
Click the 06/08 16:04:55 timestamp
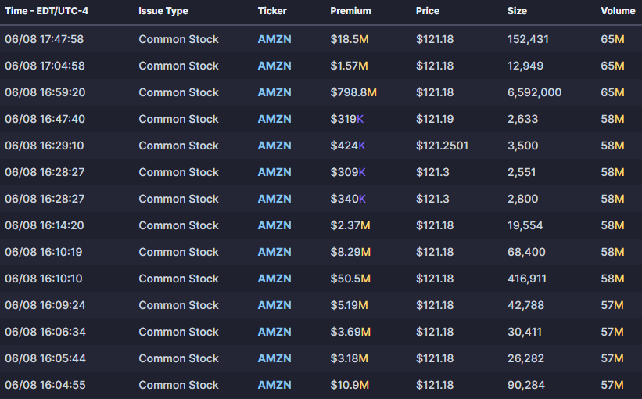click(x=45, y=385)
